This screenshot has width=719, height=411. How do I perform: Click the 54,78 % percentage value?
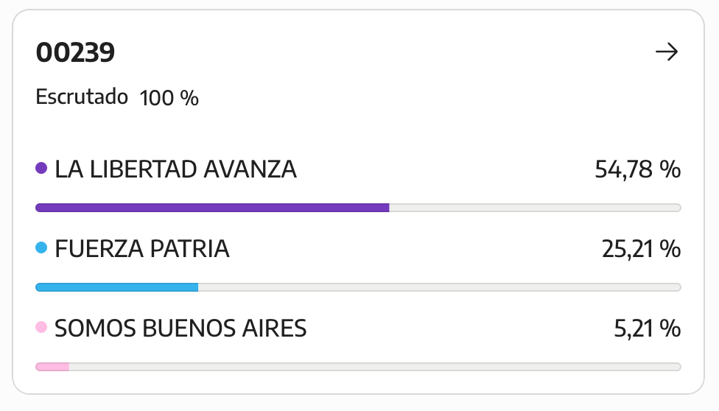coord(637,169)
